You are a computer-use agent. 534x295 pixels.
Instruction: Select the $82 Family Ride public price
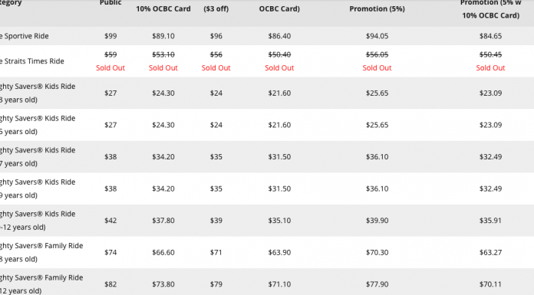coord(110,284)
